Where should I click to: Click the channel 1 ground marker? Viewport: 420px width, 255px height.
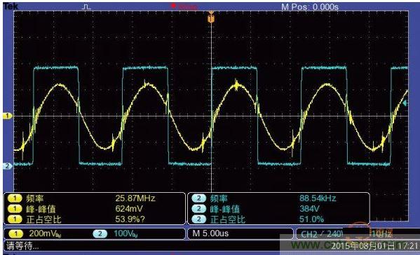pyautogui.click(x=7, y=116)
